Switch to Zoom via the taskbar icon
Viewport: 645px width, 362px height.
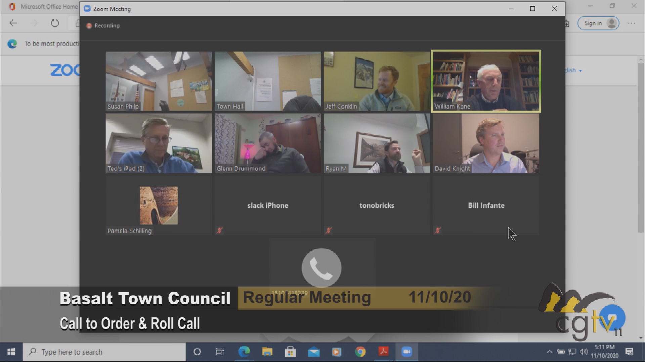(x=406, y=352)
